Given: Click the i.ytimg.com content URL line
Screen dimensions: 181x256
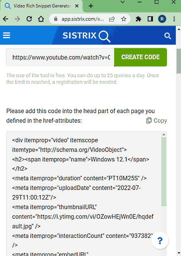Looking at the screenshot, I should 83,217.
